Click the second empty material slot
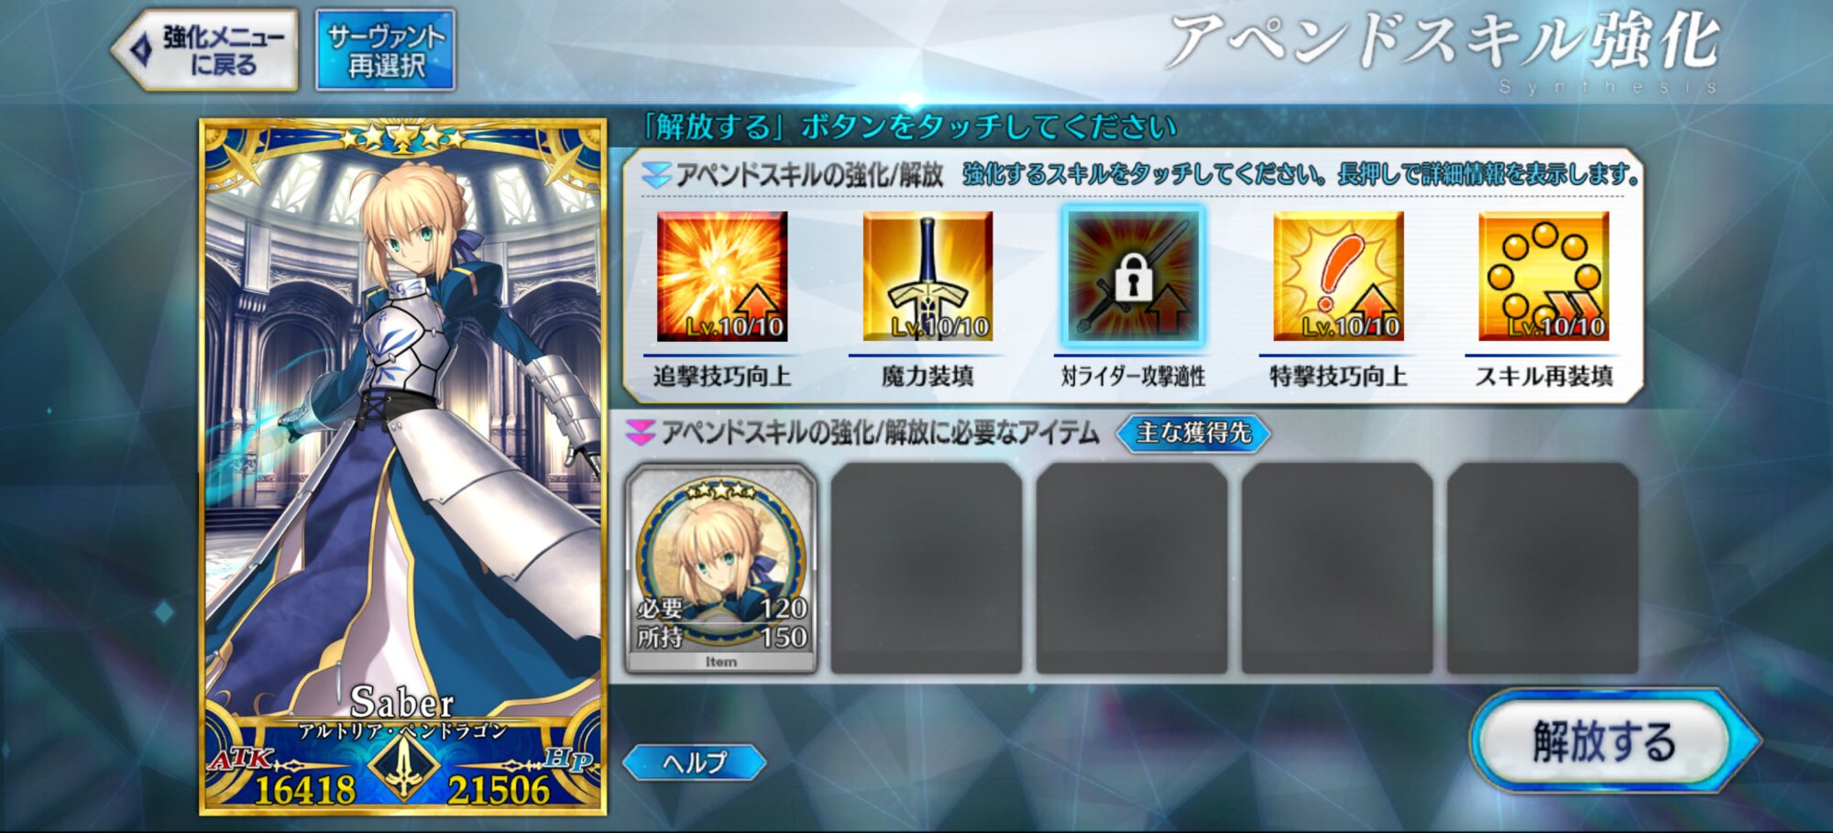This screenshot has height=833, width=1833. click(x=927, y=568)
